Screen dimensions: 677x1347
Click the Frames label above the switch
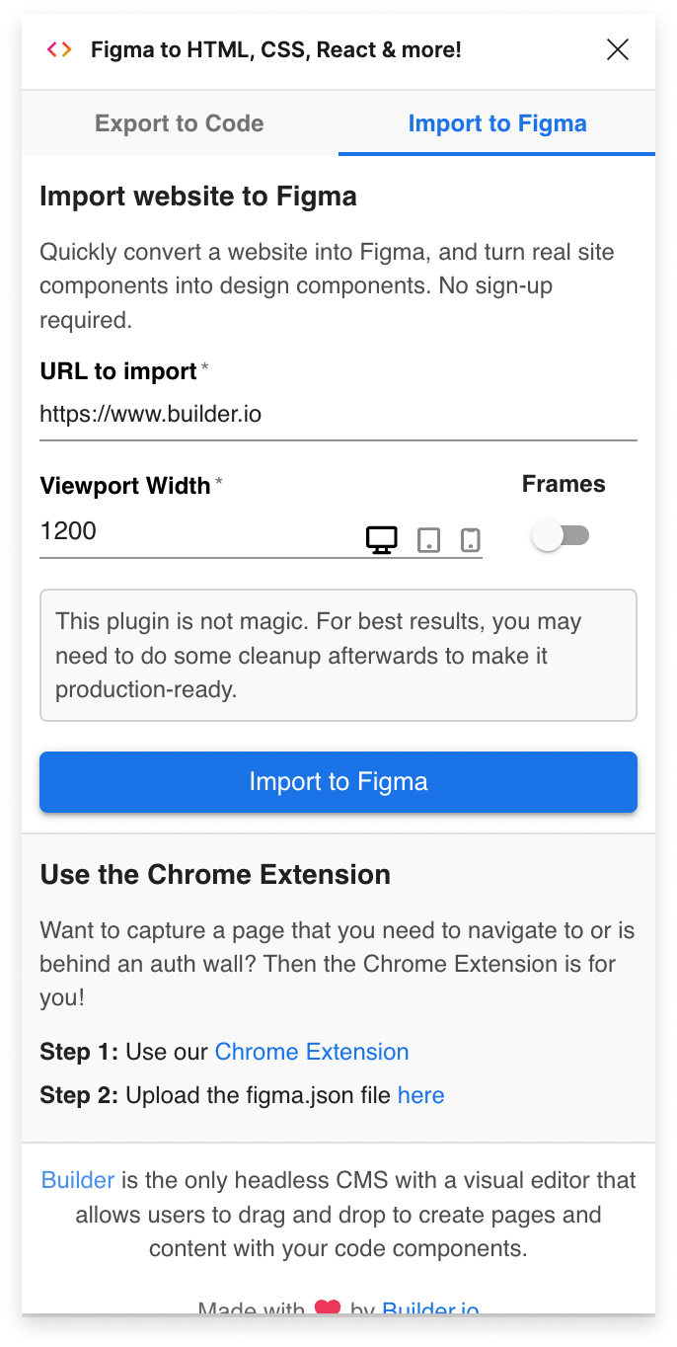pyautogui.click(x=564, y=484)
